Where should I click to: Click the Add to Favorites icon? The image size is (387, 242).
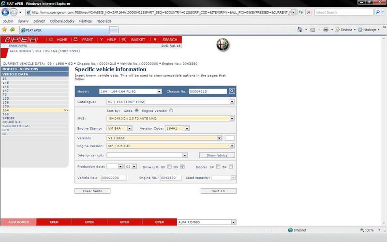click(13, 30)
